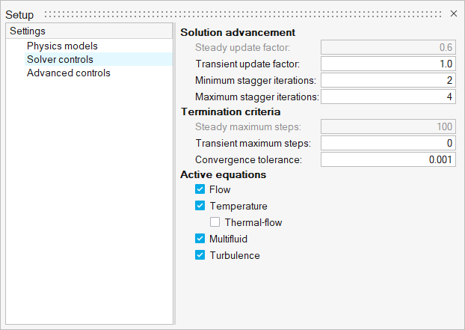Image resolution: width=465 pixels, height=330 pixels.
Task: Click the Transient maximum steps field
Action: 388,143
